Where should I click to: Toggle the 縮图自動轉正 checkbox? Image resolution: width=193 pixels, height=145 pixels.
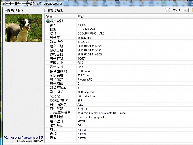(6, 10)
